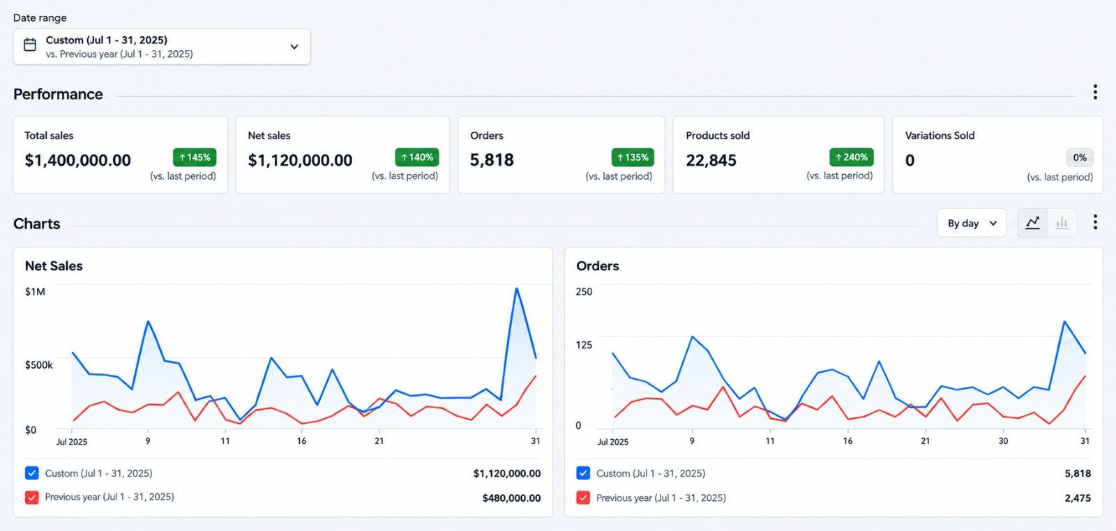This screenshot has width=1116, height=531.
Task: Click the Orders chart title
Action: (x=598, y=266)
